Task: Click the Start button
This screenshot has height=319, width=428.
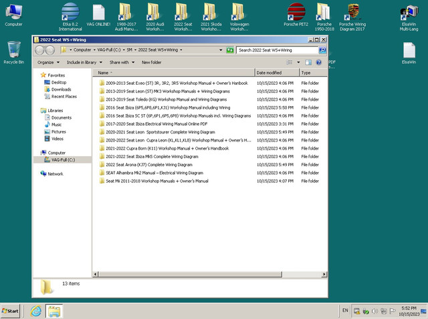Action: point(10,311)
